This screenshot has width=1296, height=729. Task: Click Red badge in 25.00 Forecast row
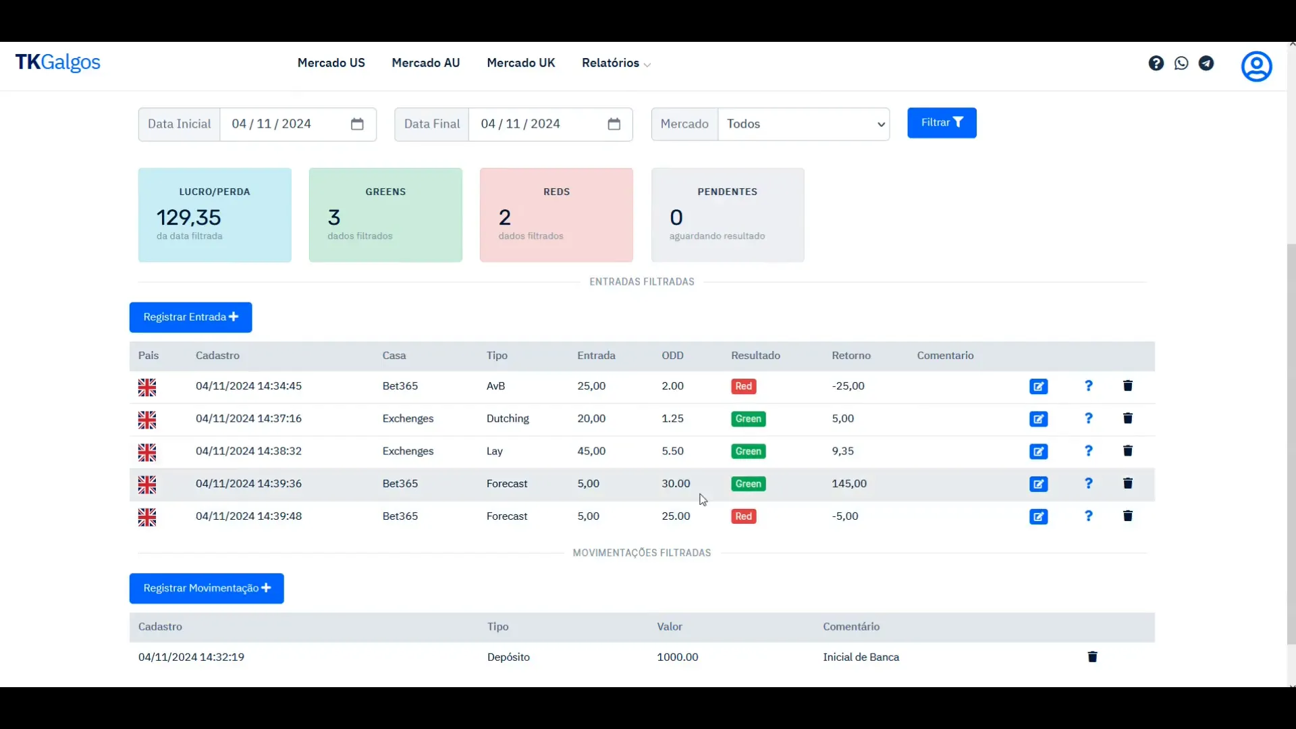pos(743,516)
